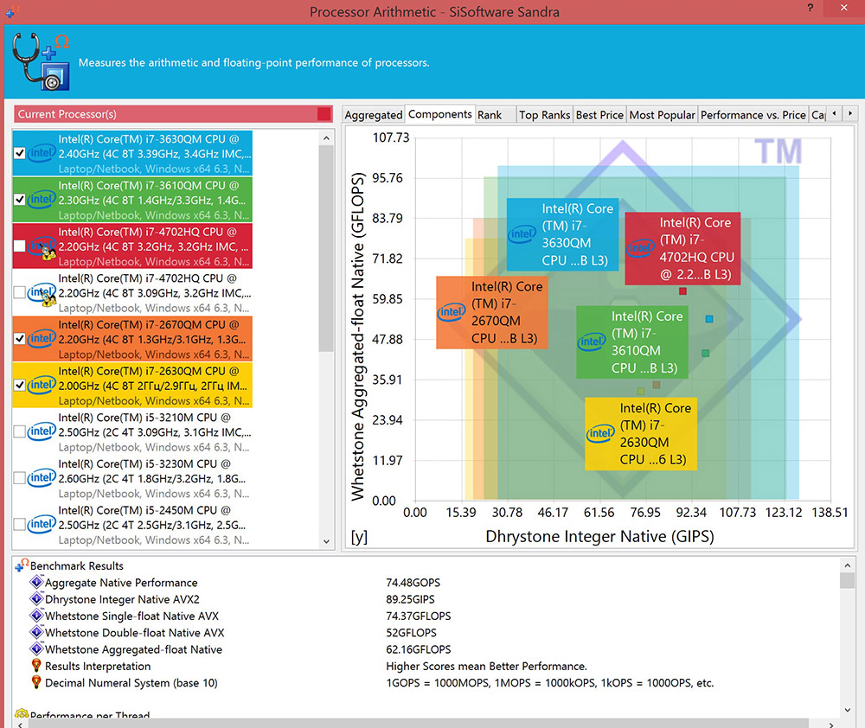Click the red Current Processor color swatch
Screen dimensions: 865x728
click(x=324, y=113)
